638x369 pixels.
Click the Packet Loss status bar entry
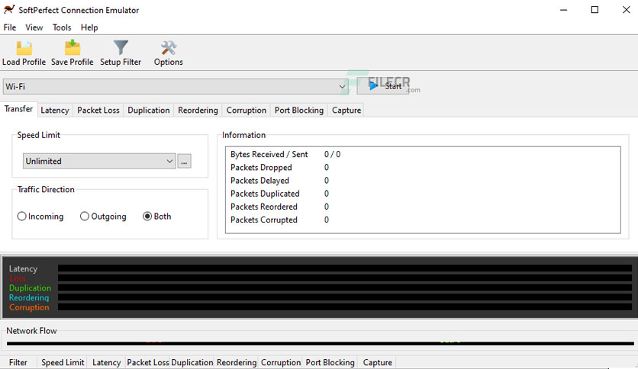tap(148, 362)
